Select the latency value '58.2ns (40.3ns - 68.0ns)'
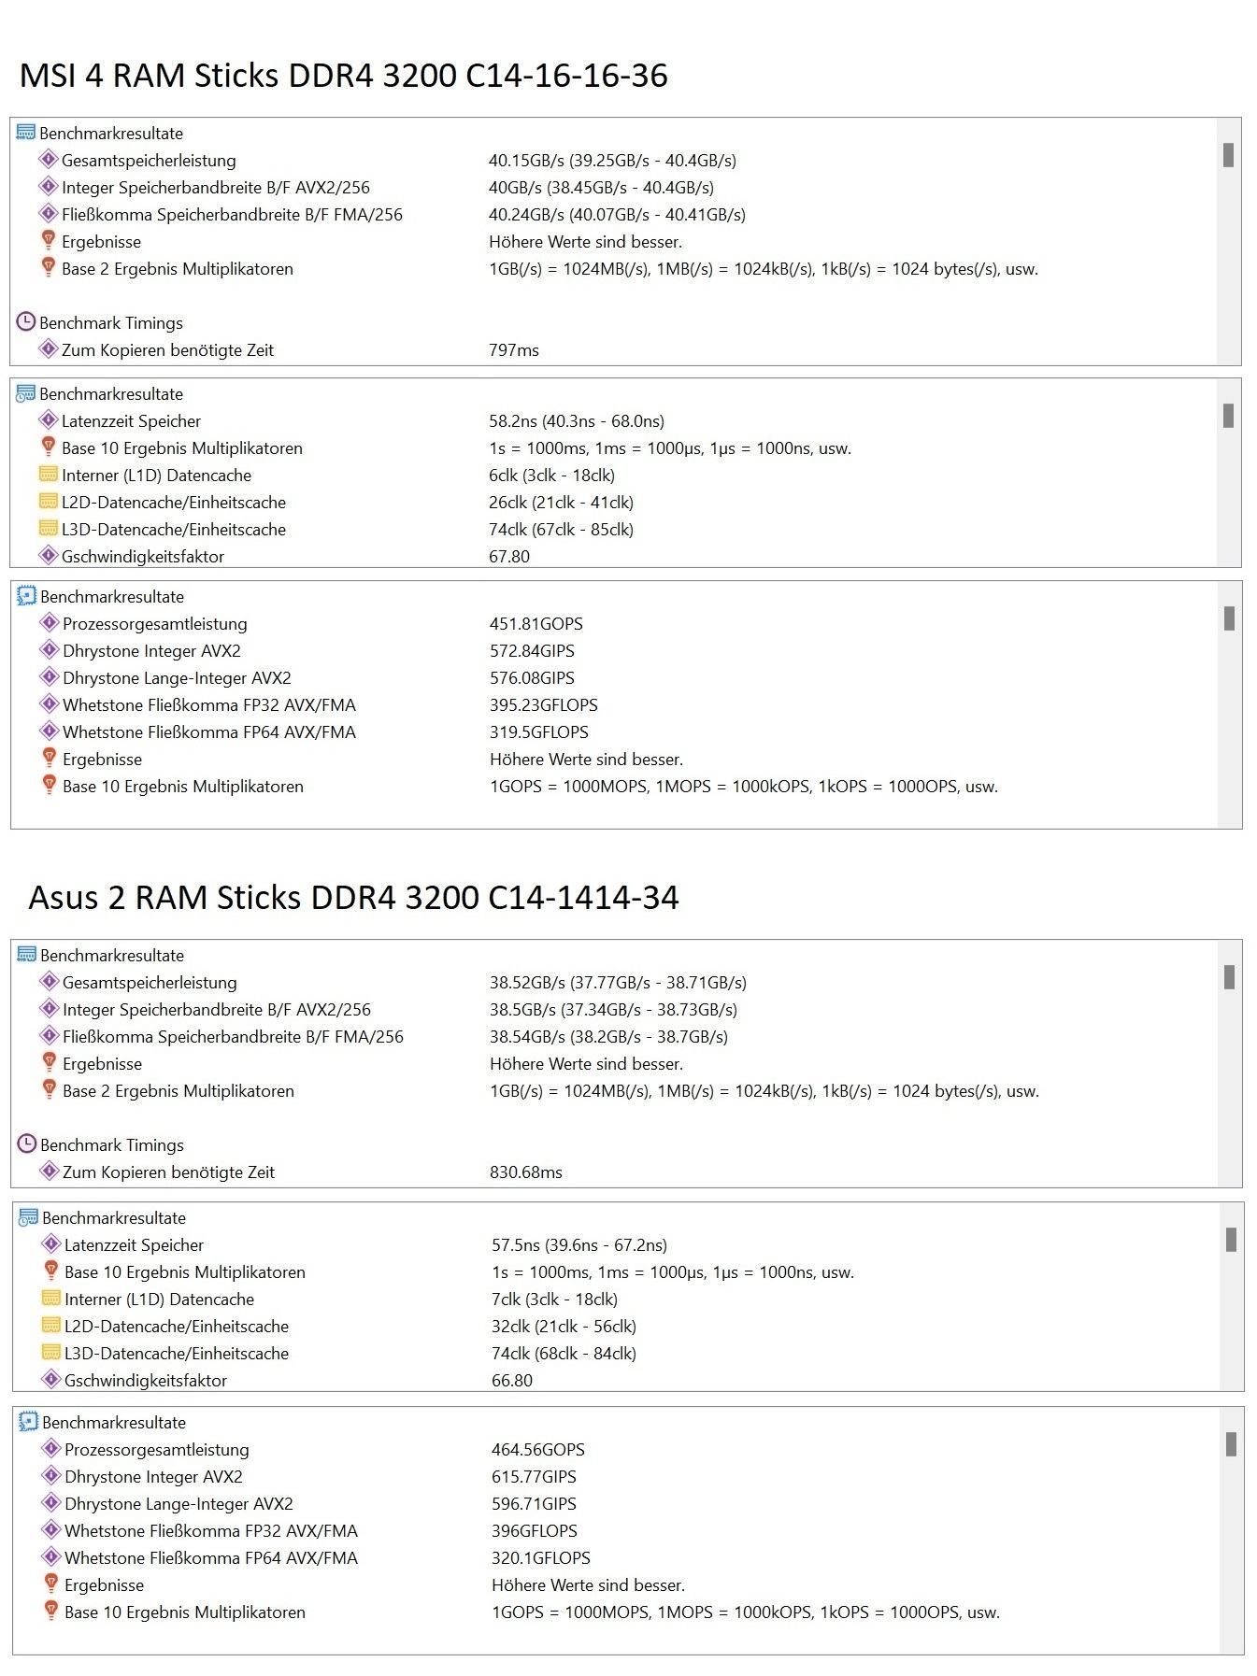 [576, 421]
